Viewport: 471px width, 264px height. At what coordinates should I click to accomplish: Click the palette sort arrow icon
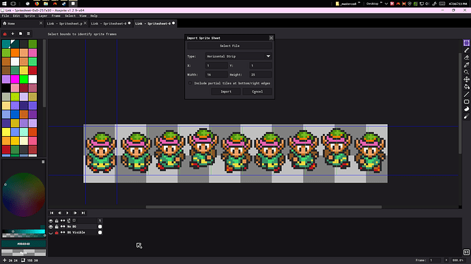(12, 34)
